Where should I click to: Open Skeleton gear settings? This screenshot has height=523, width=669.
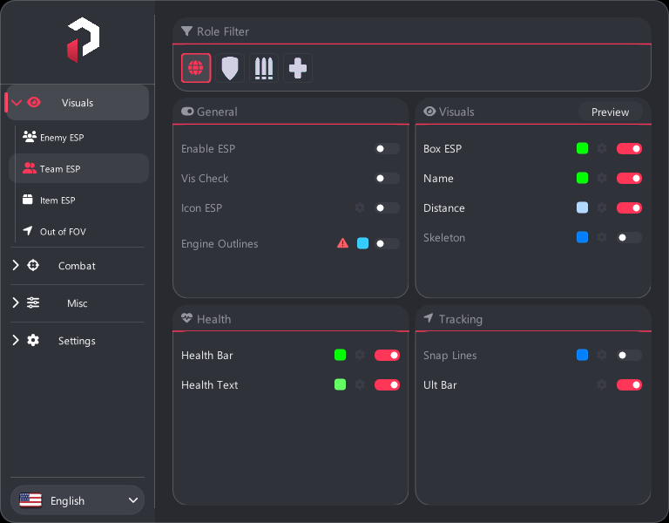coord(602,237)
